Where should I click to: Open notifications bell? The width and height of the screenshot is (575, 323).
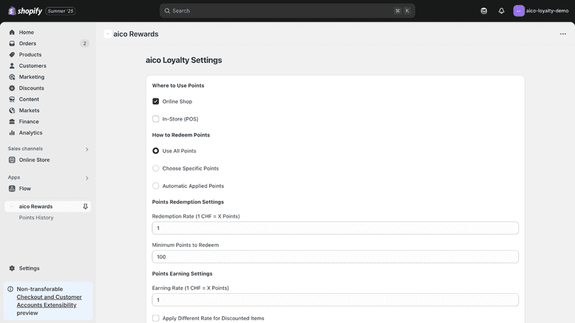[501, 11]
